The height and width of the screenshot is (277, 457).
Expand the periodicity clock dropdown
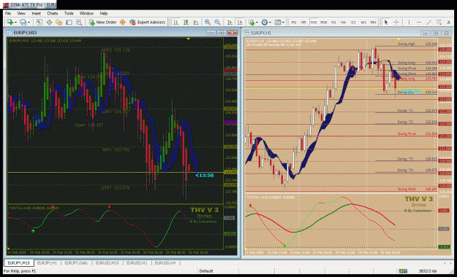coord(270,23)
